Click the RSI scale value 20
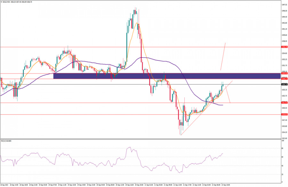 283,174
